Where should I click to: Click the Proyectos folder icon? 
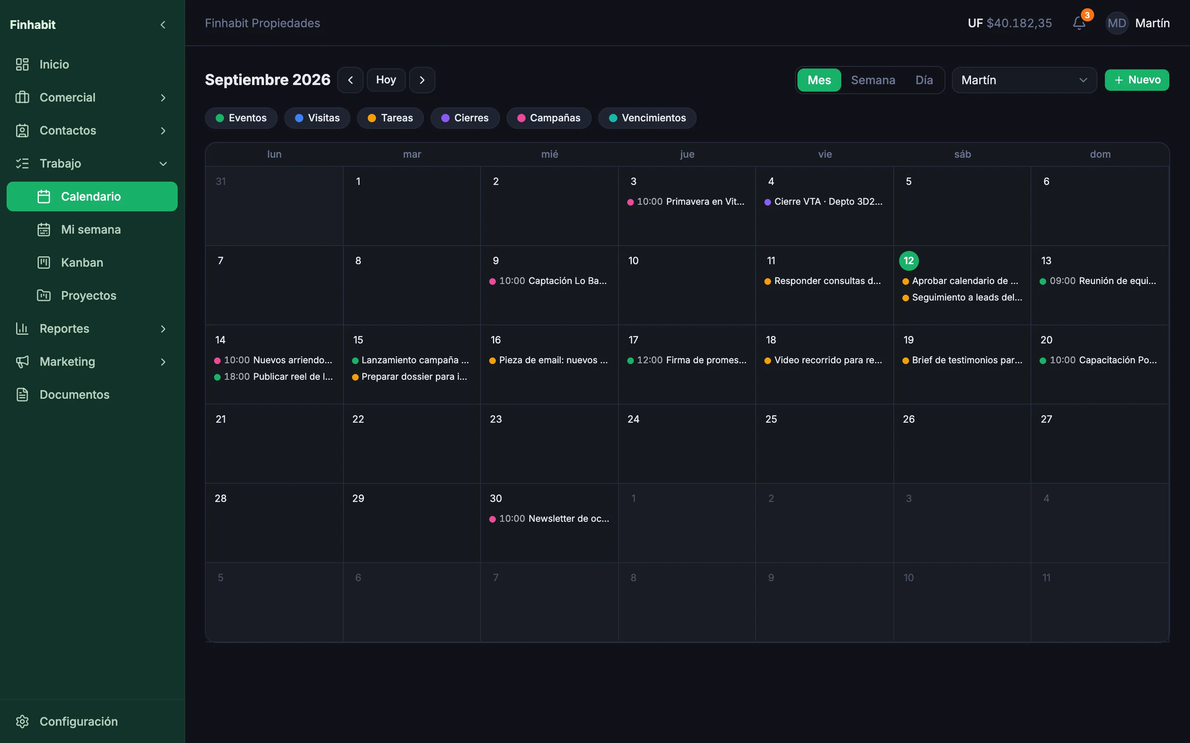(44, 295)
